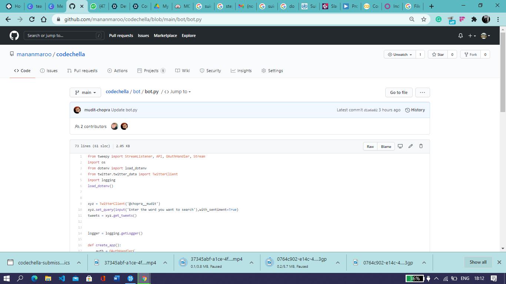The width and height of the screenshot is (506, 284).
Task: Delete the file with trash icon
Action: pos(421,146)
